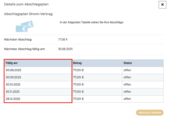The width and height of the screenshot is (170, 119).
Task: Click the offen status for 30.11.2025
Action: (x=127, y=92)
